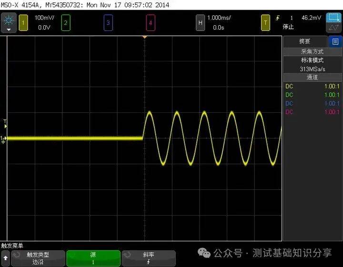The image size is (343, 267).
Task: Click the trigger level marker on left edge
Action: tap(5, 126)
